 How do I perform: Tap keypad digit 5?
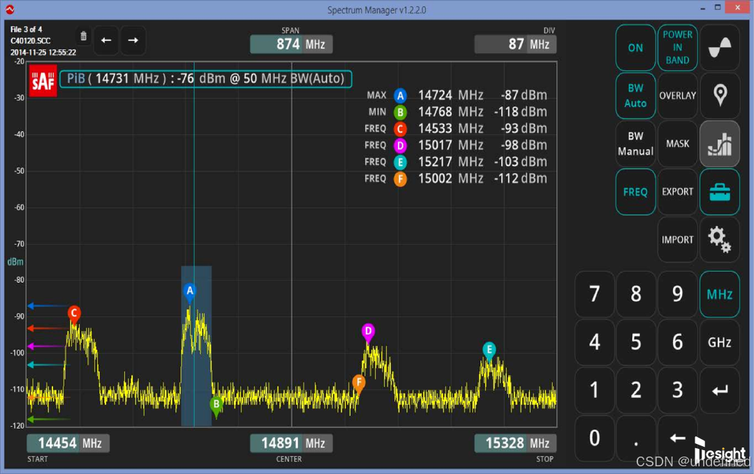pos(636,342)
